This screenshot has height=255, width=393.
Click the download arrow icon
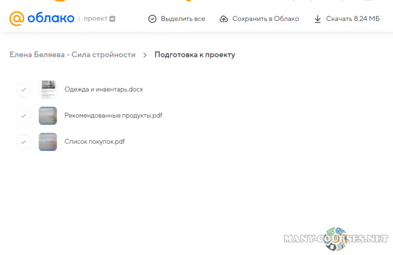click(317, 19)
